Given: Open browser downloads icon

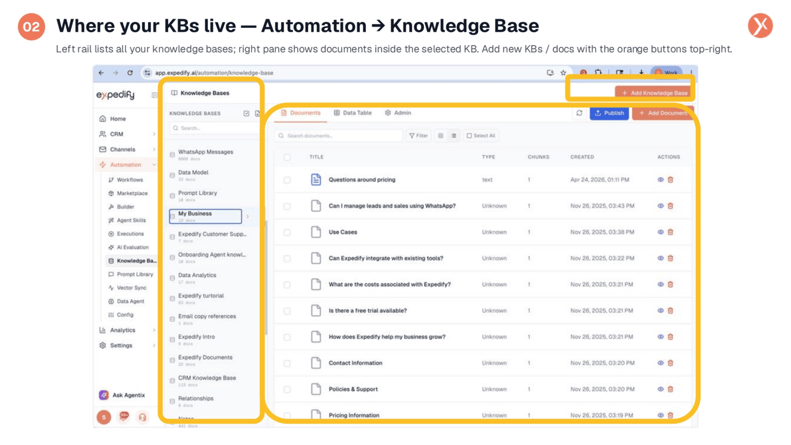Looking at the screenshot, I should 641,73.
